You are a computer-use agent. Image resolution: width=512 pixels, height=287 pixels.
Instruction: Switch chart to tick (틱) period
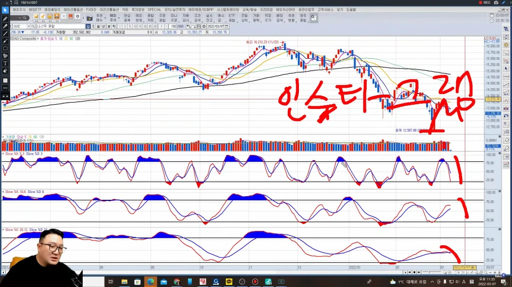click(114, 26)
